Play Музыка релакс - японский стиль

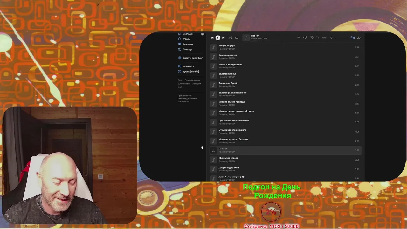click(x=286, y=113)
